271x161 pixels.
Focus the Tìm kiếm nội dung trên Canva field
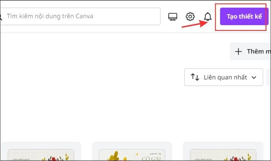point(81,16)
